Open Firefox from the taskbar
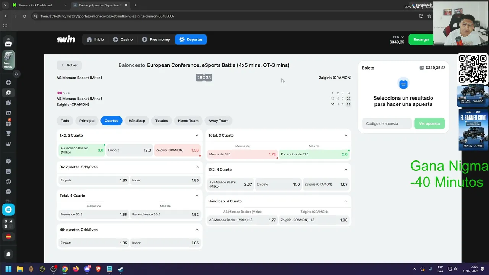 pyautogui.click(x=76, y=269)
